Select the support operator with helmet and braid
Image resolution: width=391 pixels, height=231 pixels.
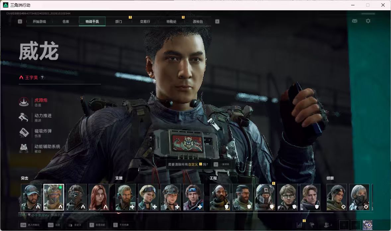(x=171, y=197)
